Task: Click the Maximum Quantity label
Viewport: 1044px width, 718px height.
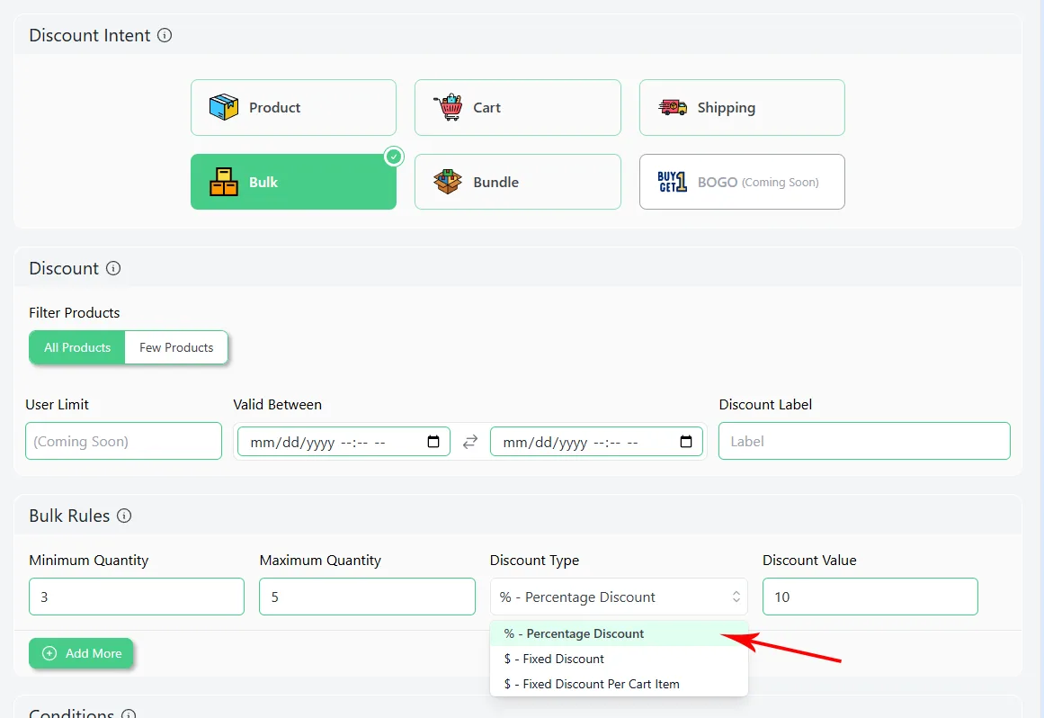Action: pyautogui.click(x=320, y=561)
